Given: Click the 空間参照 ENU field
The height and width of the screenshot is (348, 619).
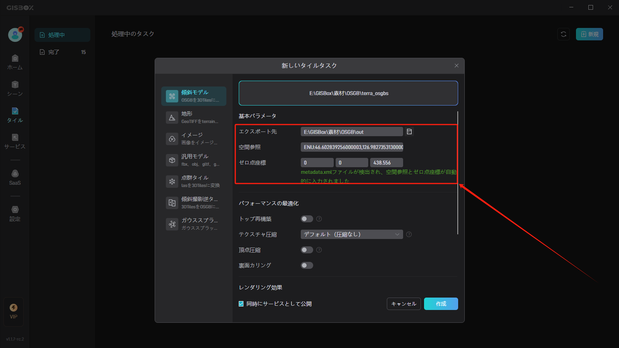Looking at the screenshot, I should (352, 147).
